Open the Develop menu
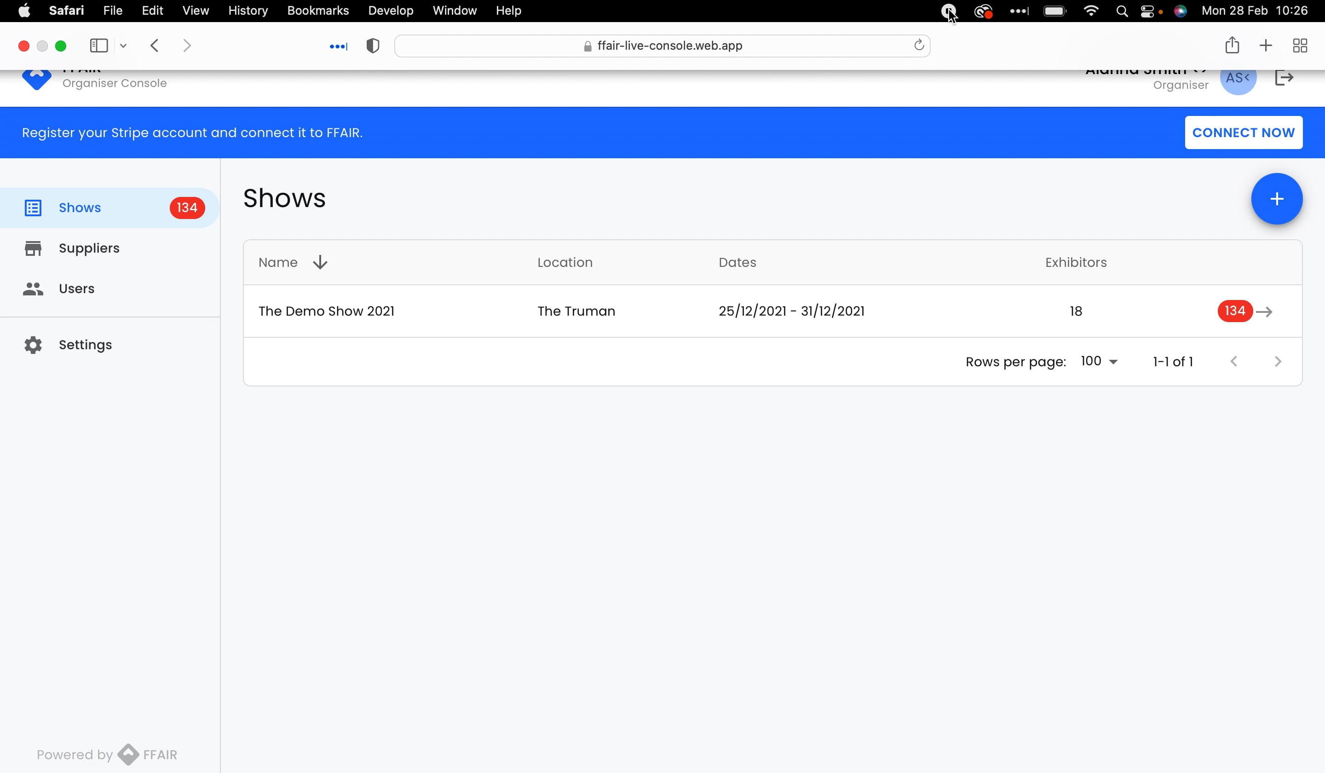The width and height of the screenshot is (1325, 773). coord(390,11)
